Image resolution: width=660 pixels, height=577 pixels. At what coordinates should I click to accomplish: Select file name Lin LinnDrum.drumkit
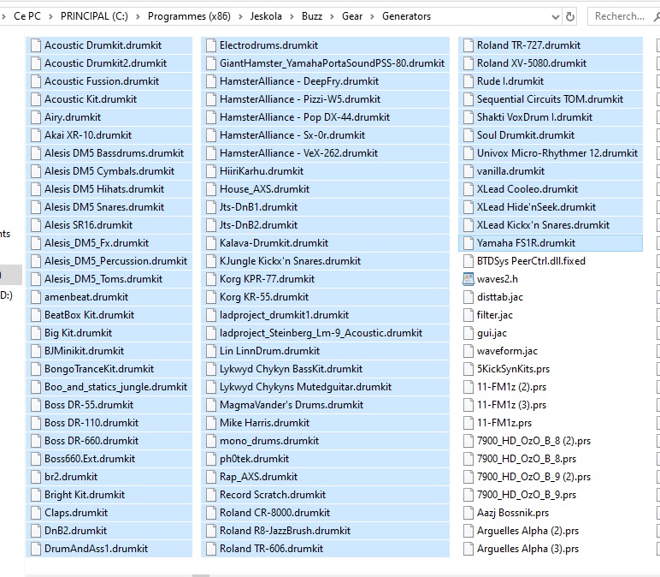coord(270,351)
